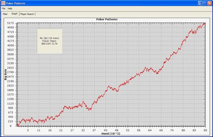Maximize the Poker Patterns window
The width and height of the screenshot is (213, 137).
pos(205,3)
